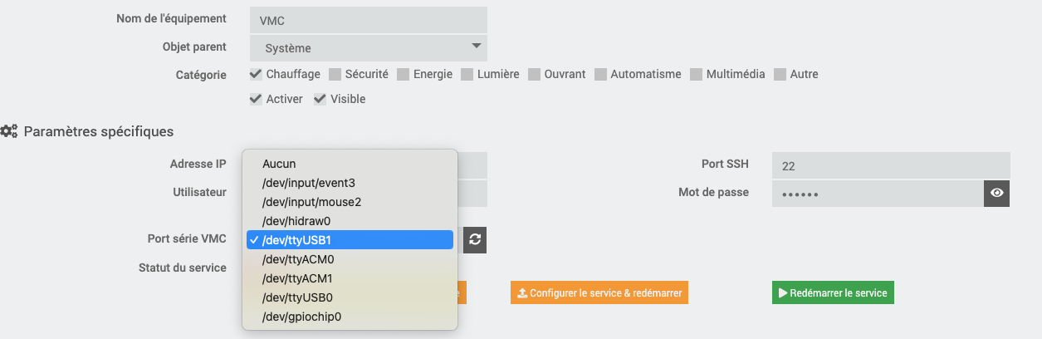Pick /dev/ttyACM0 serial port option
Image resolution: width=1042 pixels, height=339 pixels.
click(x=292, y=259)
